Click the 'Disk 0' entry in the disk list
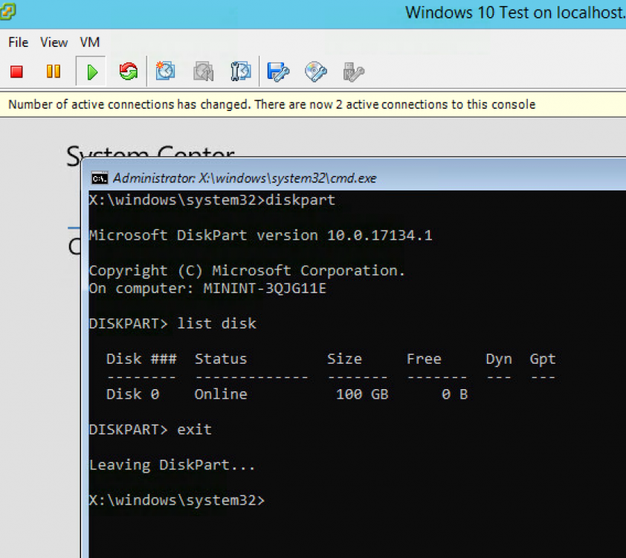626x558 pixels. pos(133,394)
